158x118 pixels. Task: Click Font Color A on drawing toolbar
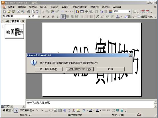click(97, 110)
